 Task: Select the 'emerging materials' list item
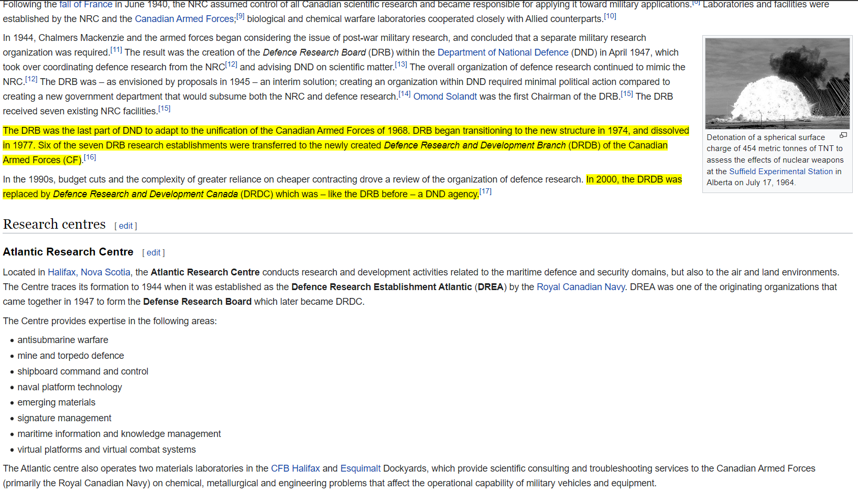pyautogui.click(x=57, y=402)
